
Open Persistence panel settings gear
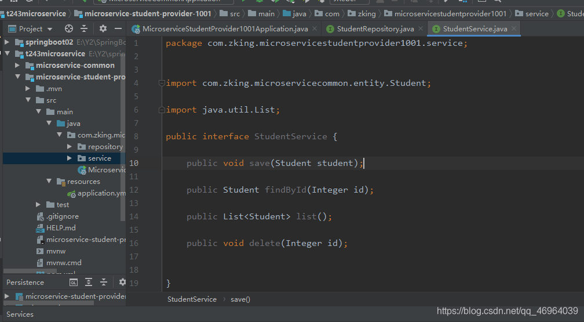coord(122,283)
